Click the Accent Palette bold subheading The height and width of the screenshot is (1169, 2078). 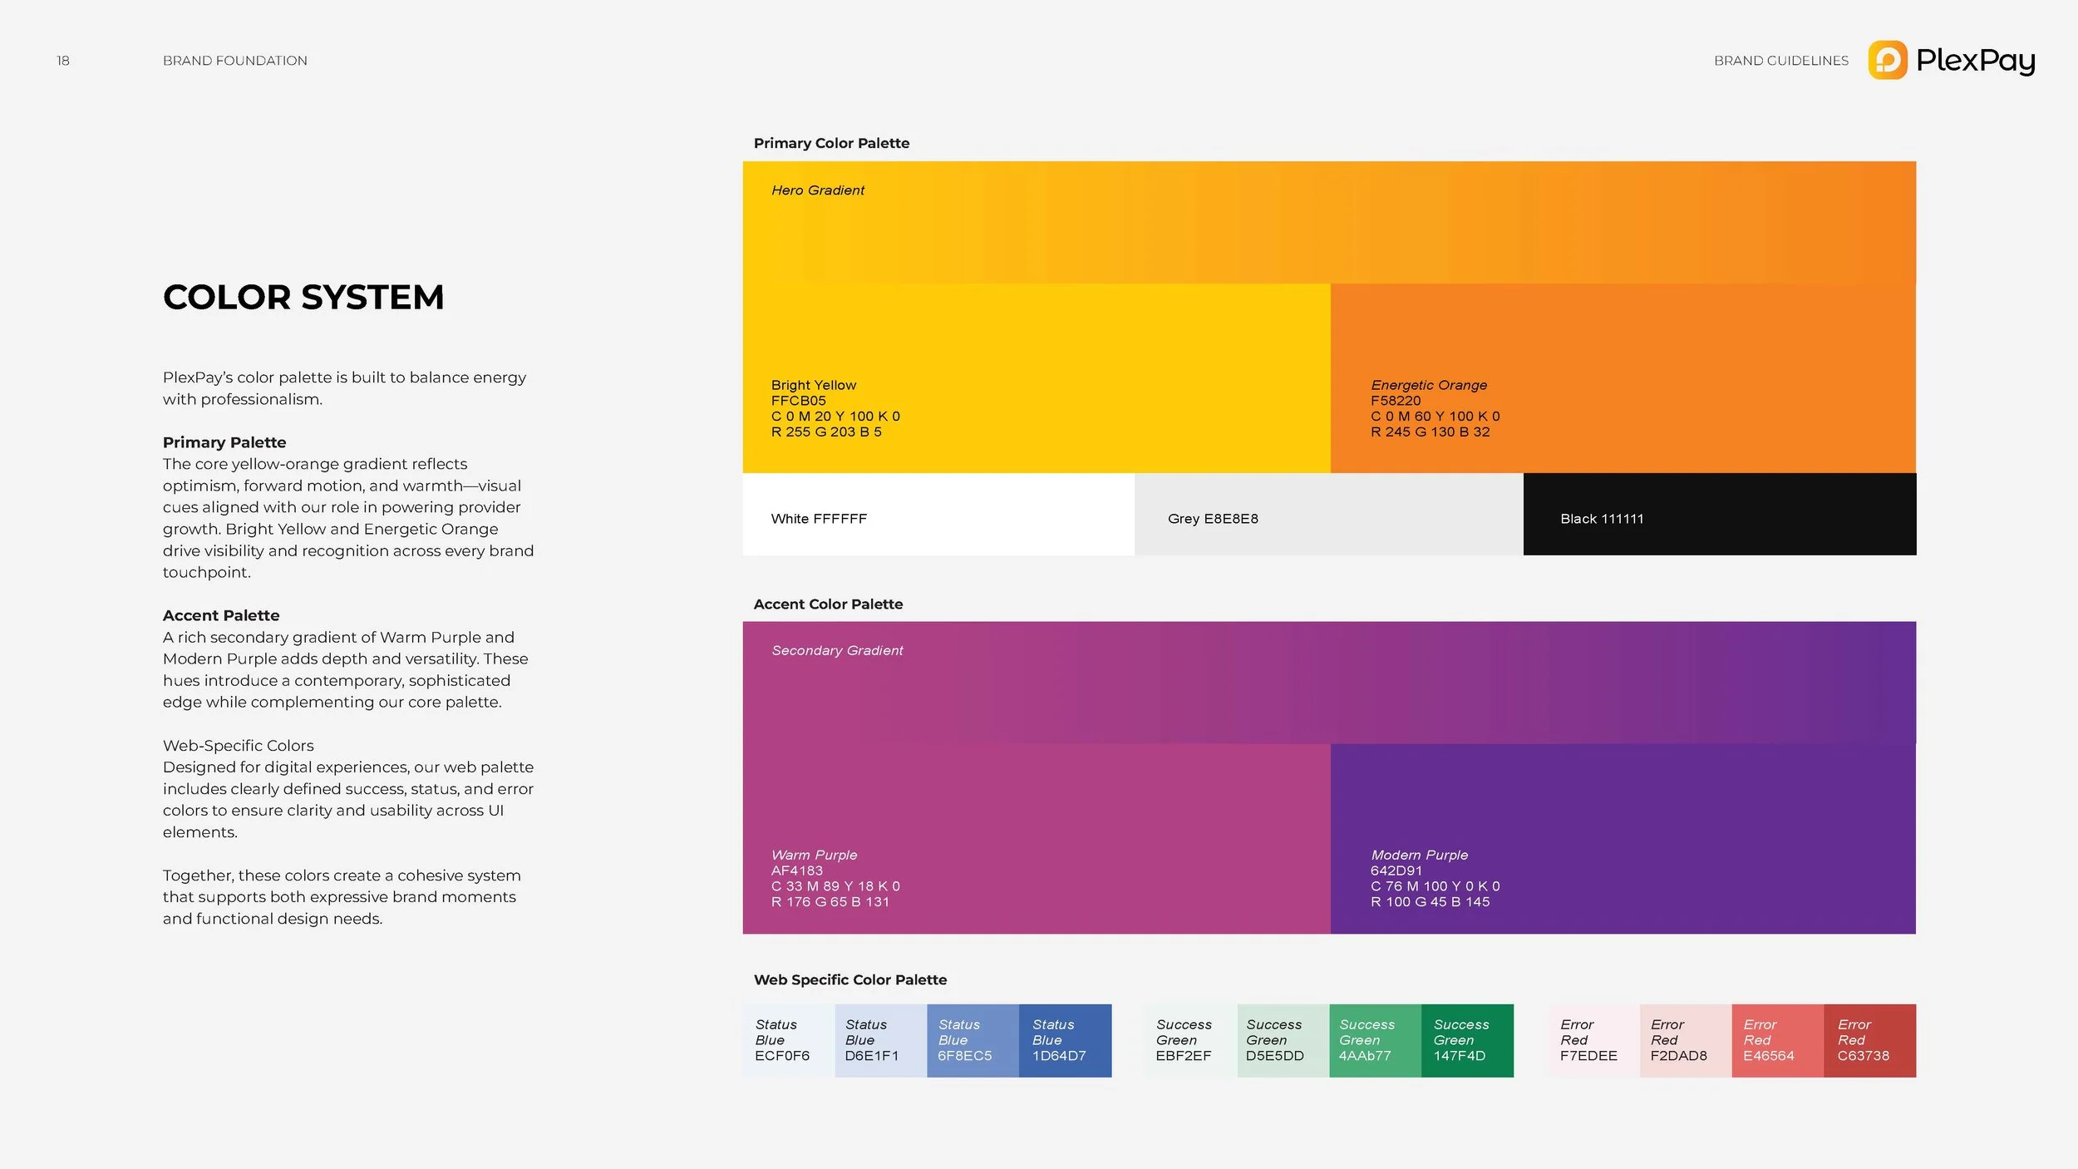coord(221,615)
